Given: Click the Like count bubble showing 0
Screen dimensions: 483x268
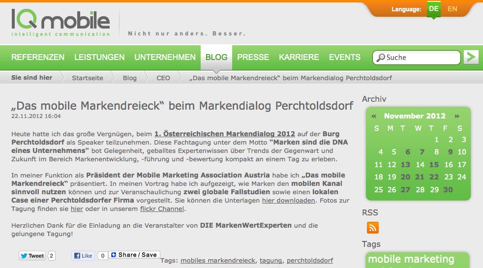Looking at the screenshot, I should click(x=103, y=256).
